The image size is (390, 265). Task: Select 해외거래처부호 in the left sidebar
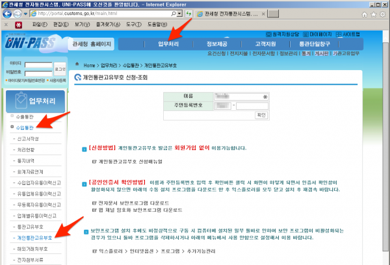[32, 249]
